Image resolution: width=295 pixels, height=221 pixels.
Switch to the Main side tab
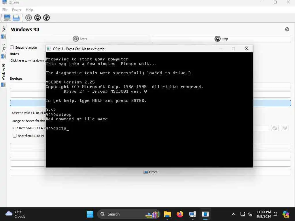tap(3, 32)
